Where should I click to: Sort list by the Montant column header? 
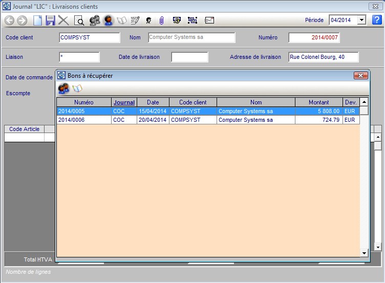pyautogui.click(x=318, y=102)
